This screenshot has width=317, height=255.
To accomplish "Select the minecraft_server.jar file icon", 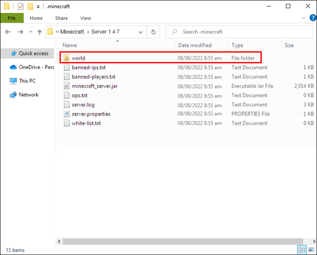I will pyautogui.click(x=67, y=86).
